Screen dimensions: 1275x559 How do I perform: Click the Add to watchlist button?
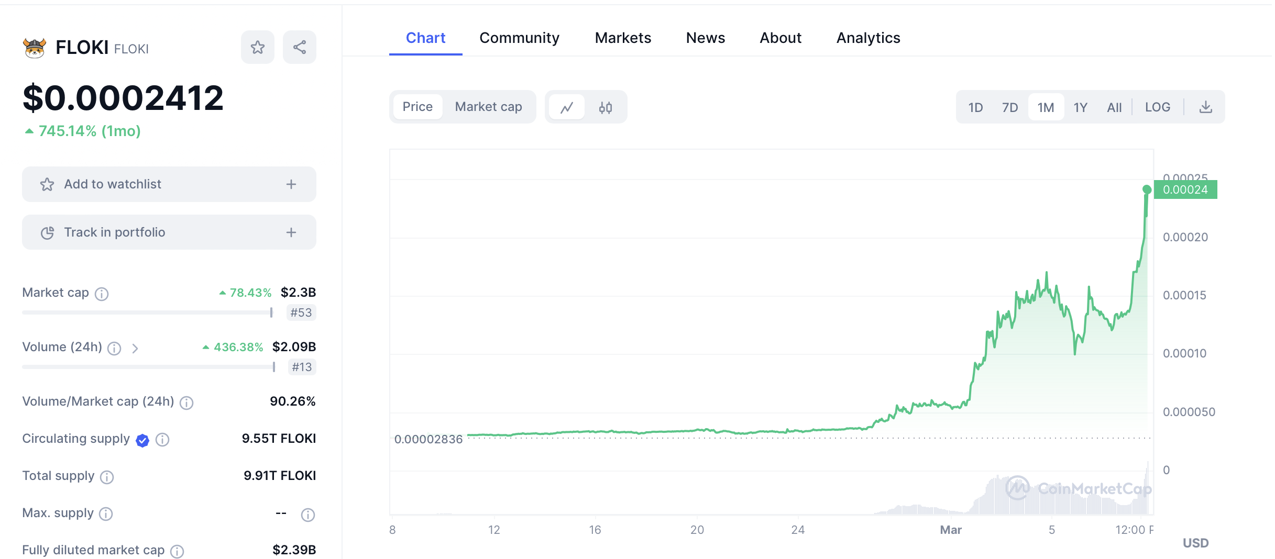(113, 184)
